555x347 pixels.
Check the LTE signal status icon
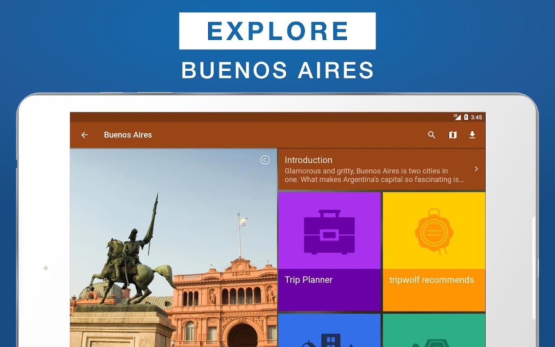457,117
